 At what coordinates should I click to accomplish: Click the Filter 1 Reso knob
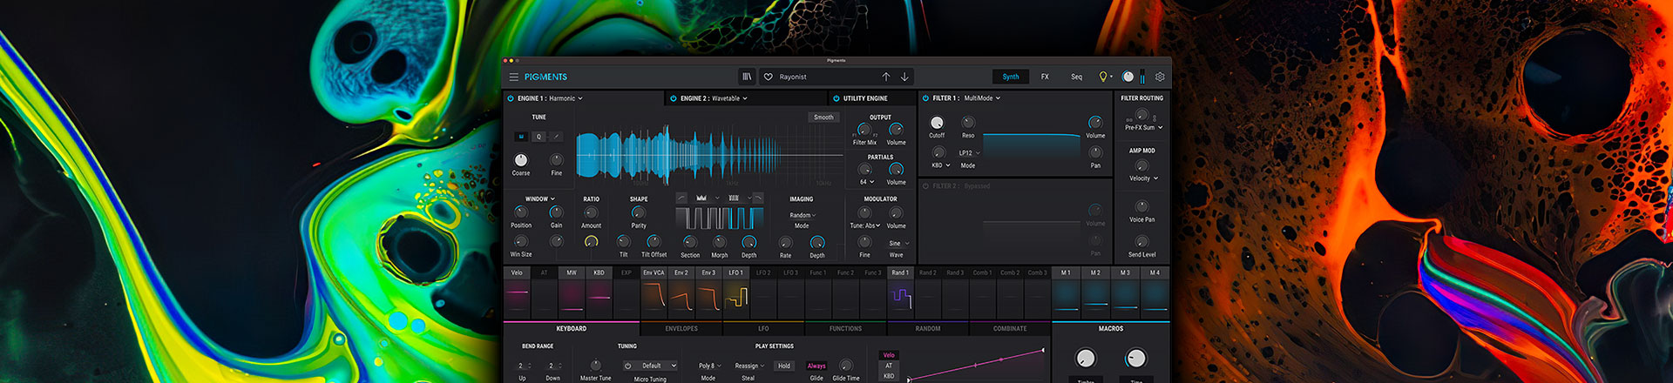click(968, 123)
